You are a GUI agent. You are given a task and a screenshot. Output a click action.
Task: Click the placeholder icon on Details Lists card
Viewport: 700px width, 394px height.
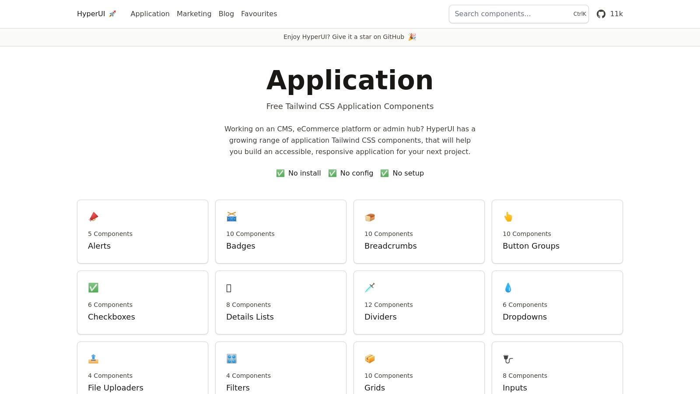[x=229, y=288]
